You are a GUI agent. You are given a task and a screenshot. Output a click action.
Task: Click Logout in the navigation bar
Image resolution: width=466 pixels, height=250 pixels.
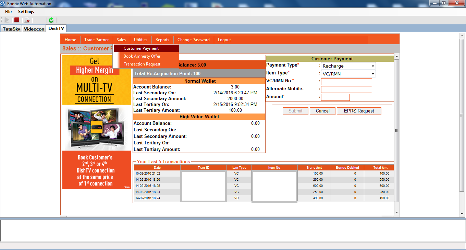[x=224, y=40]
